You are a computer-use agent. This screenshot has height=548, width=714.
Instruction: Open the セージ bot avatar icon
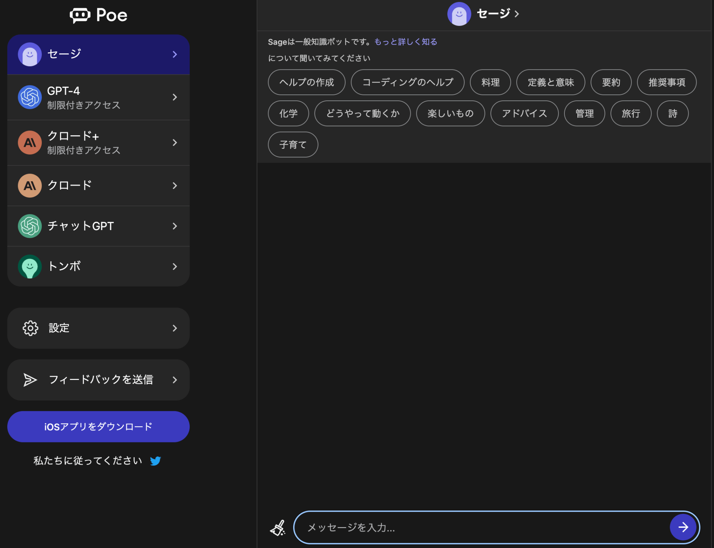[30, 54]
